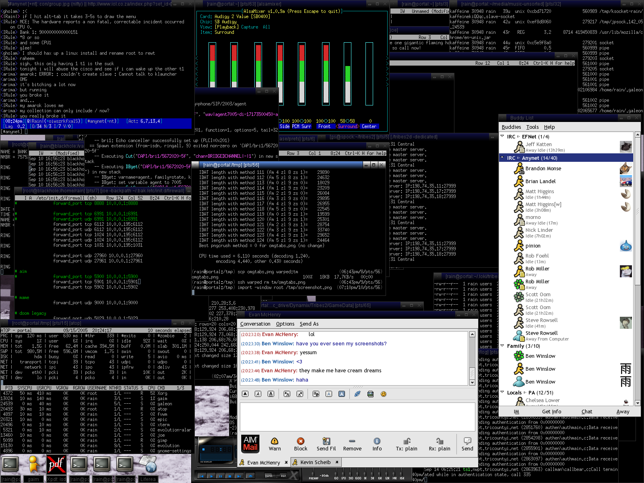The height and width of the screenshot is (483, 644).
Task: Click the XMMS equalizer PREAMP slider
Action: [x=314, y=473]
